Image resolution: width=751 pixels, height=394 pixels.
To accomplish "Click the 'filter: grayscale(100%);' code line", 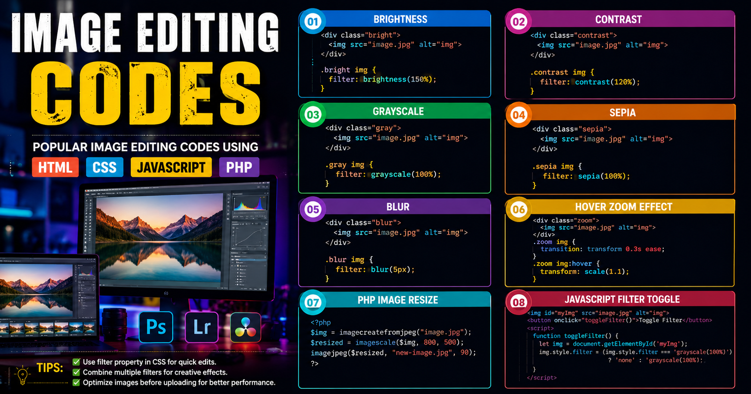I will pyautogui.click(x=388, y=174).
